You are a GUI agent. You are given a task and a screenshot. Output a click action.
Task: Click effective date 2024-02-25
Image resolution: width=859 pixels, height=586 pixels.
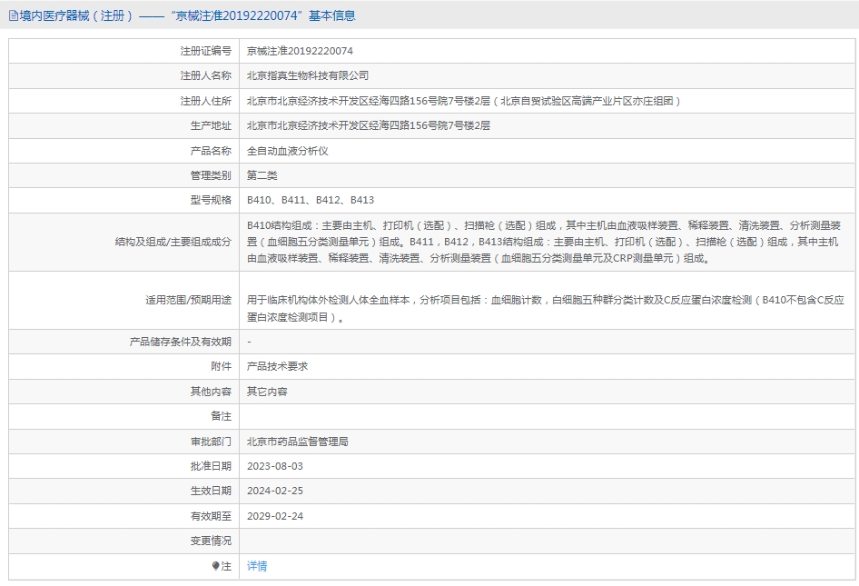pos(275,491)
